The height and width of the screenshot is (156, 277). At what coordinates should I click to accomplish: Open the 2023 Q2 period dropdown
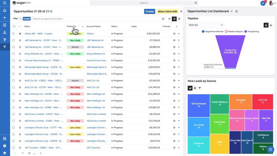pos(205,25)
